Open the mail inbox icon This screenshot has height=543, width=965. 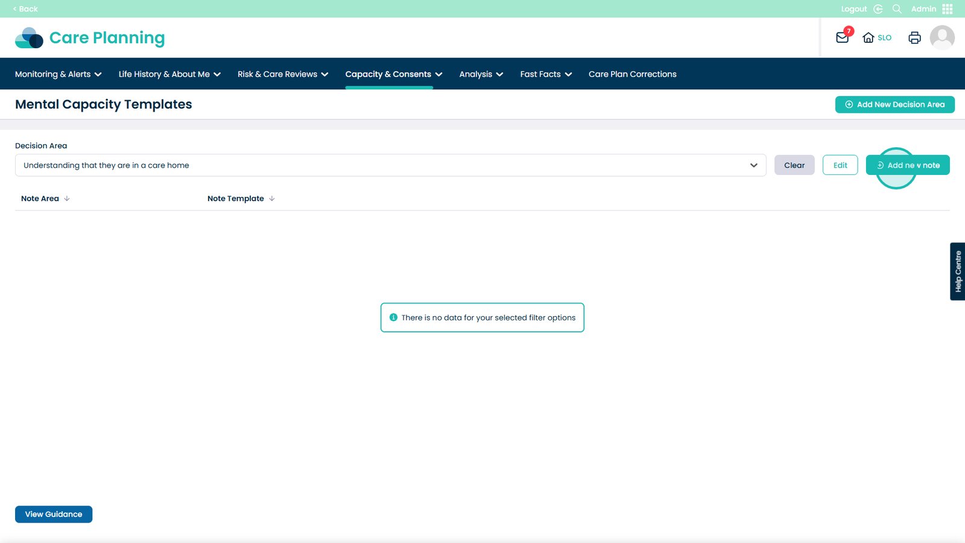click(842, 37)
